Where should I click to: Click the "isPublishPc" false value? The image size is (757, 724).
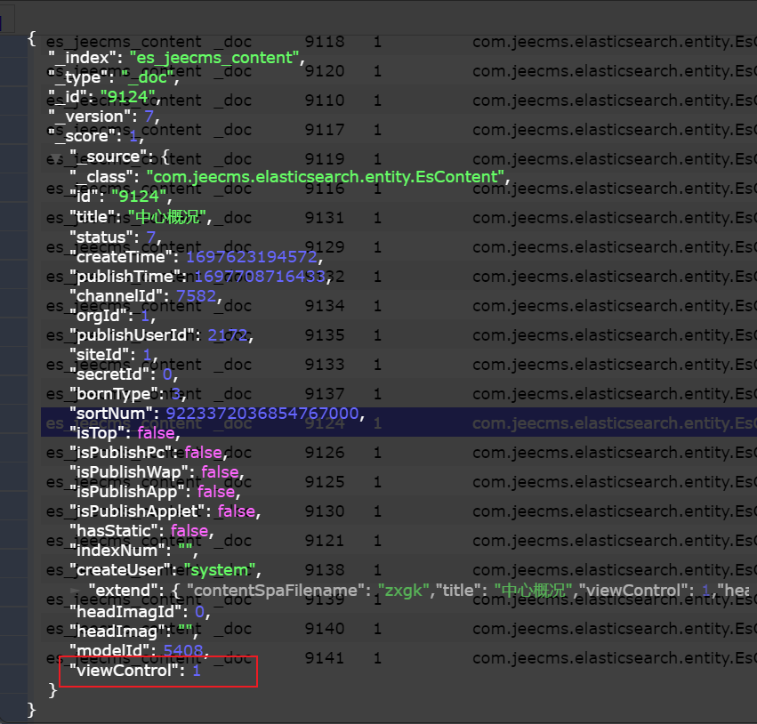point(203,453)
